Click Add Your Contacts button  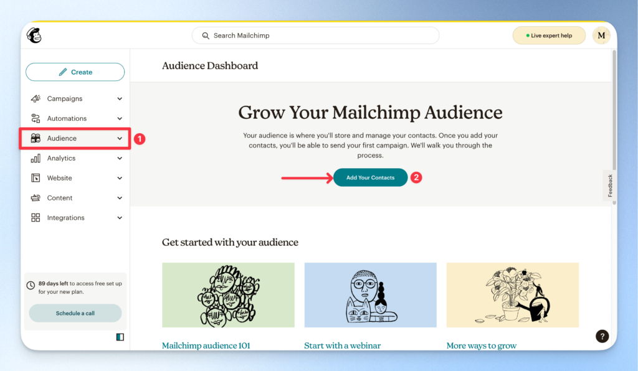tap(370, 177)
